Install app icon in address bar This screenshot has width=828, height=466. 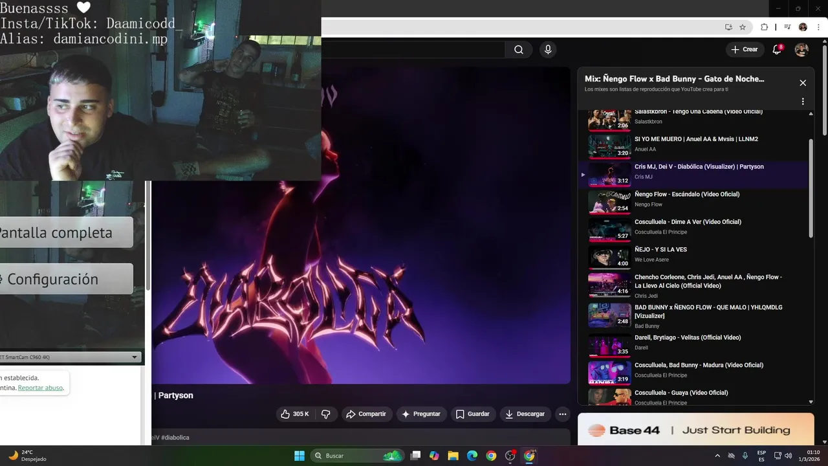point(728,27)
